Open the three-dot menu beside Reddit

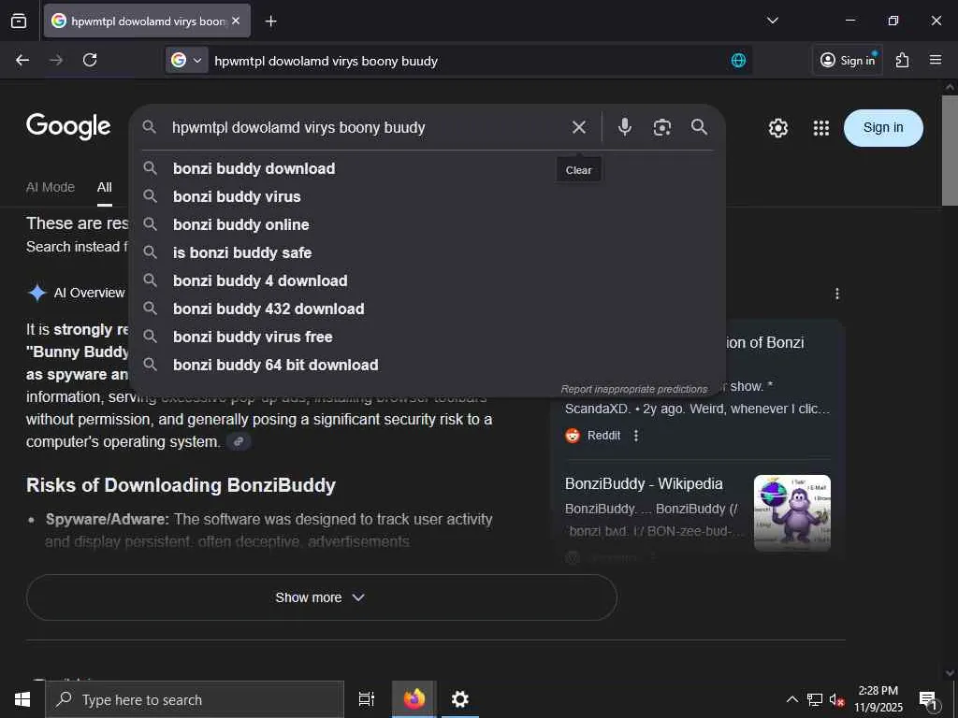tap(636, 436)
